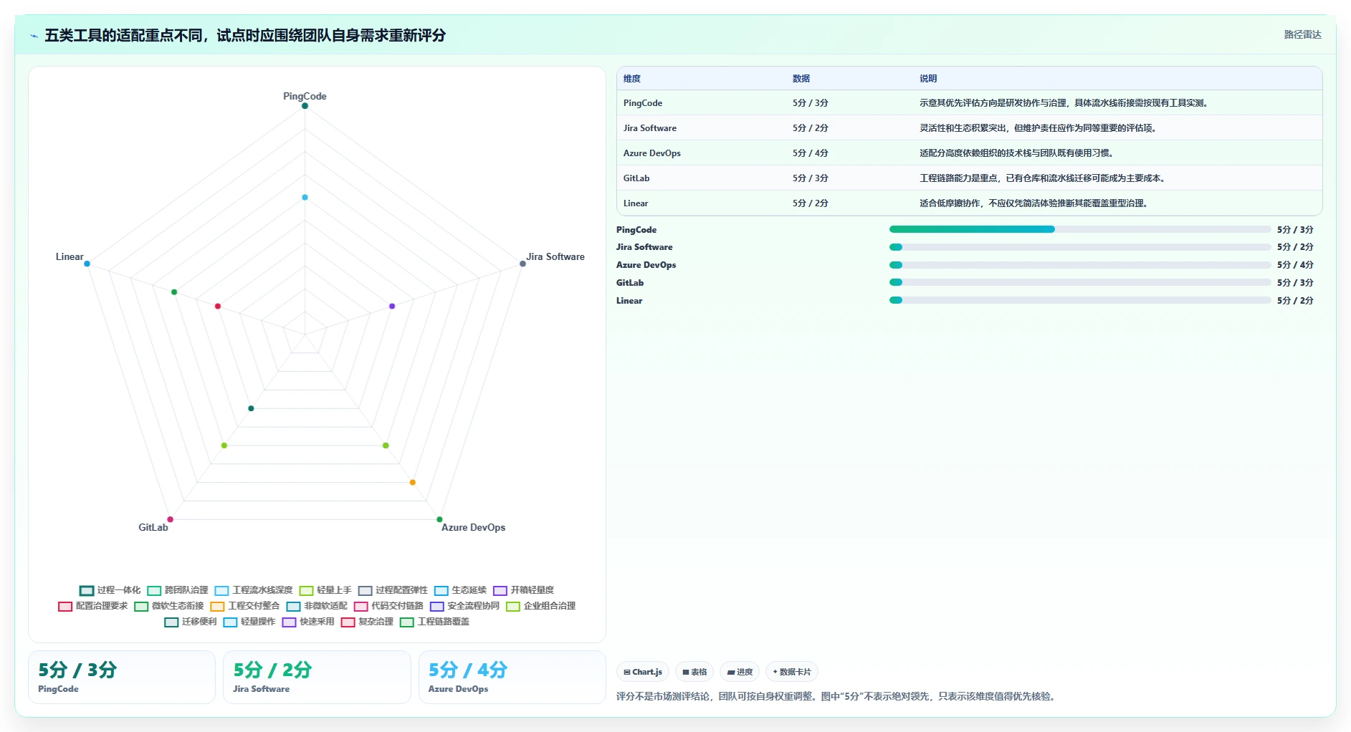Click the Azure DevOps progress bar
This screenshot has width=1351, height=732.
[x=1079, y=265]
